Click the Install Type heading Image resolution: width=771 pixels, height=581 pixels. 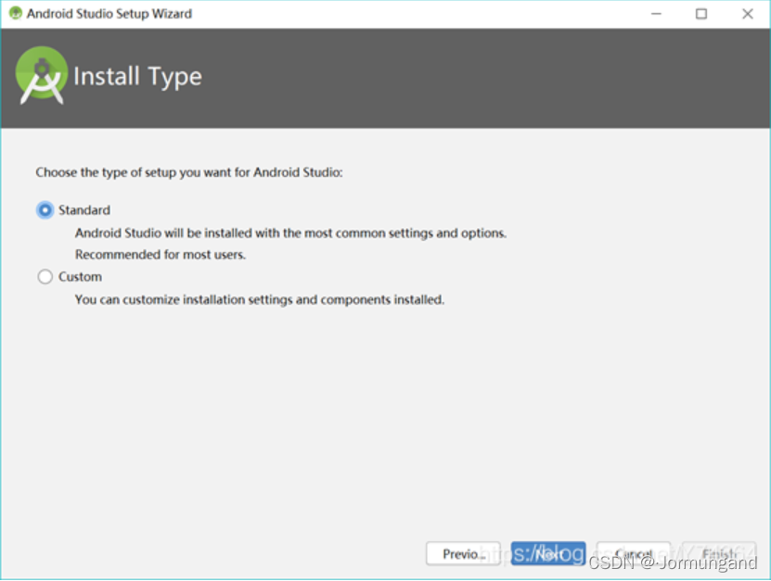137,77
